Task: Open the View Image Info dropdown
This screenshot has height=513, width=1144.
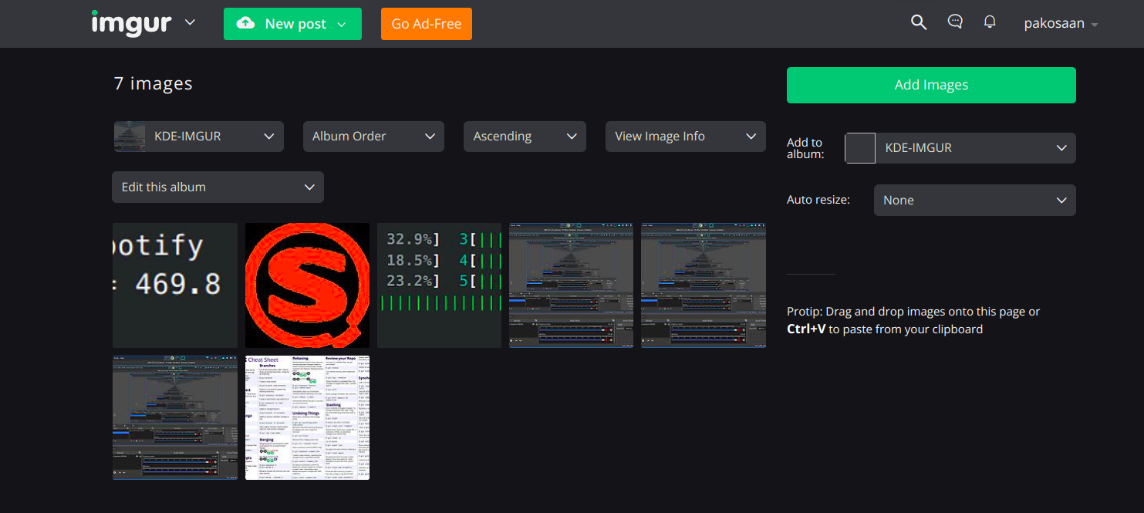Action: coord(686,137)
